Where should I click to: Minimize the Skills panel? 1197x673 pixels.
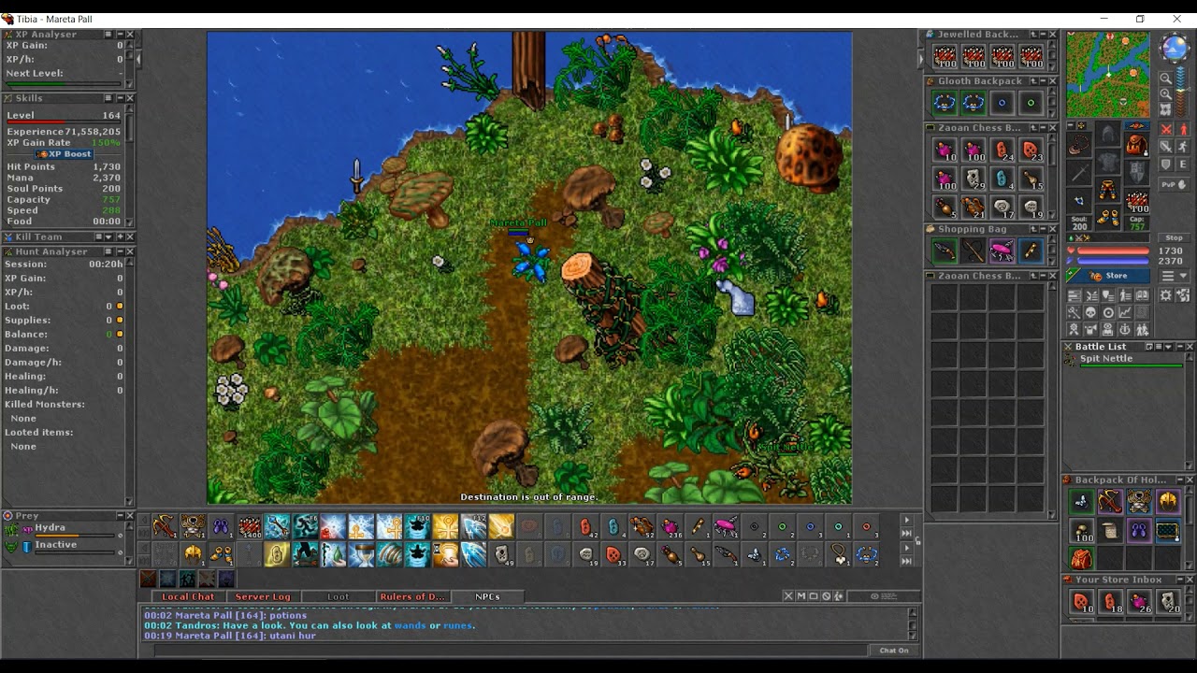[x=121, y=98]
